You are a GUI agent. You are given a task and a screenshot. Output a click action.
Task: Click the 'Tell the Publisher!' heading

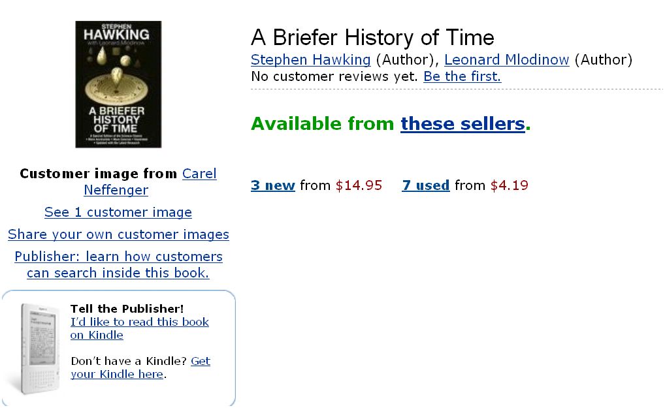[x=127, y=309]
